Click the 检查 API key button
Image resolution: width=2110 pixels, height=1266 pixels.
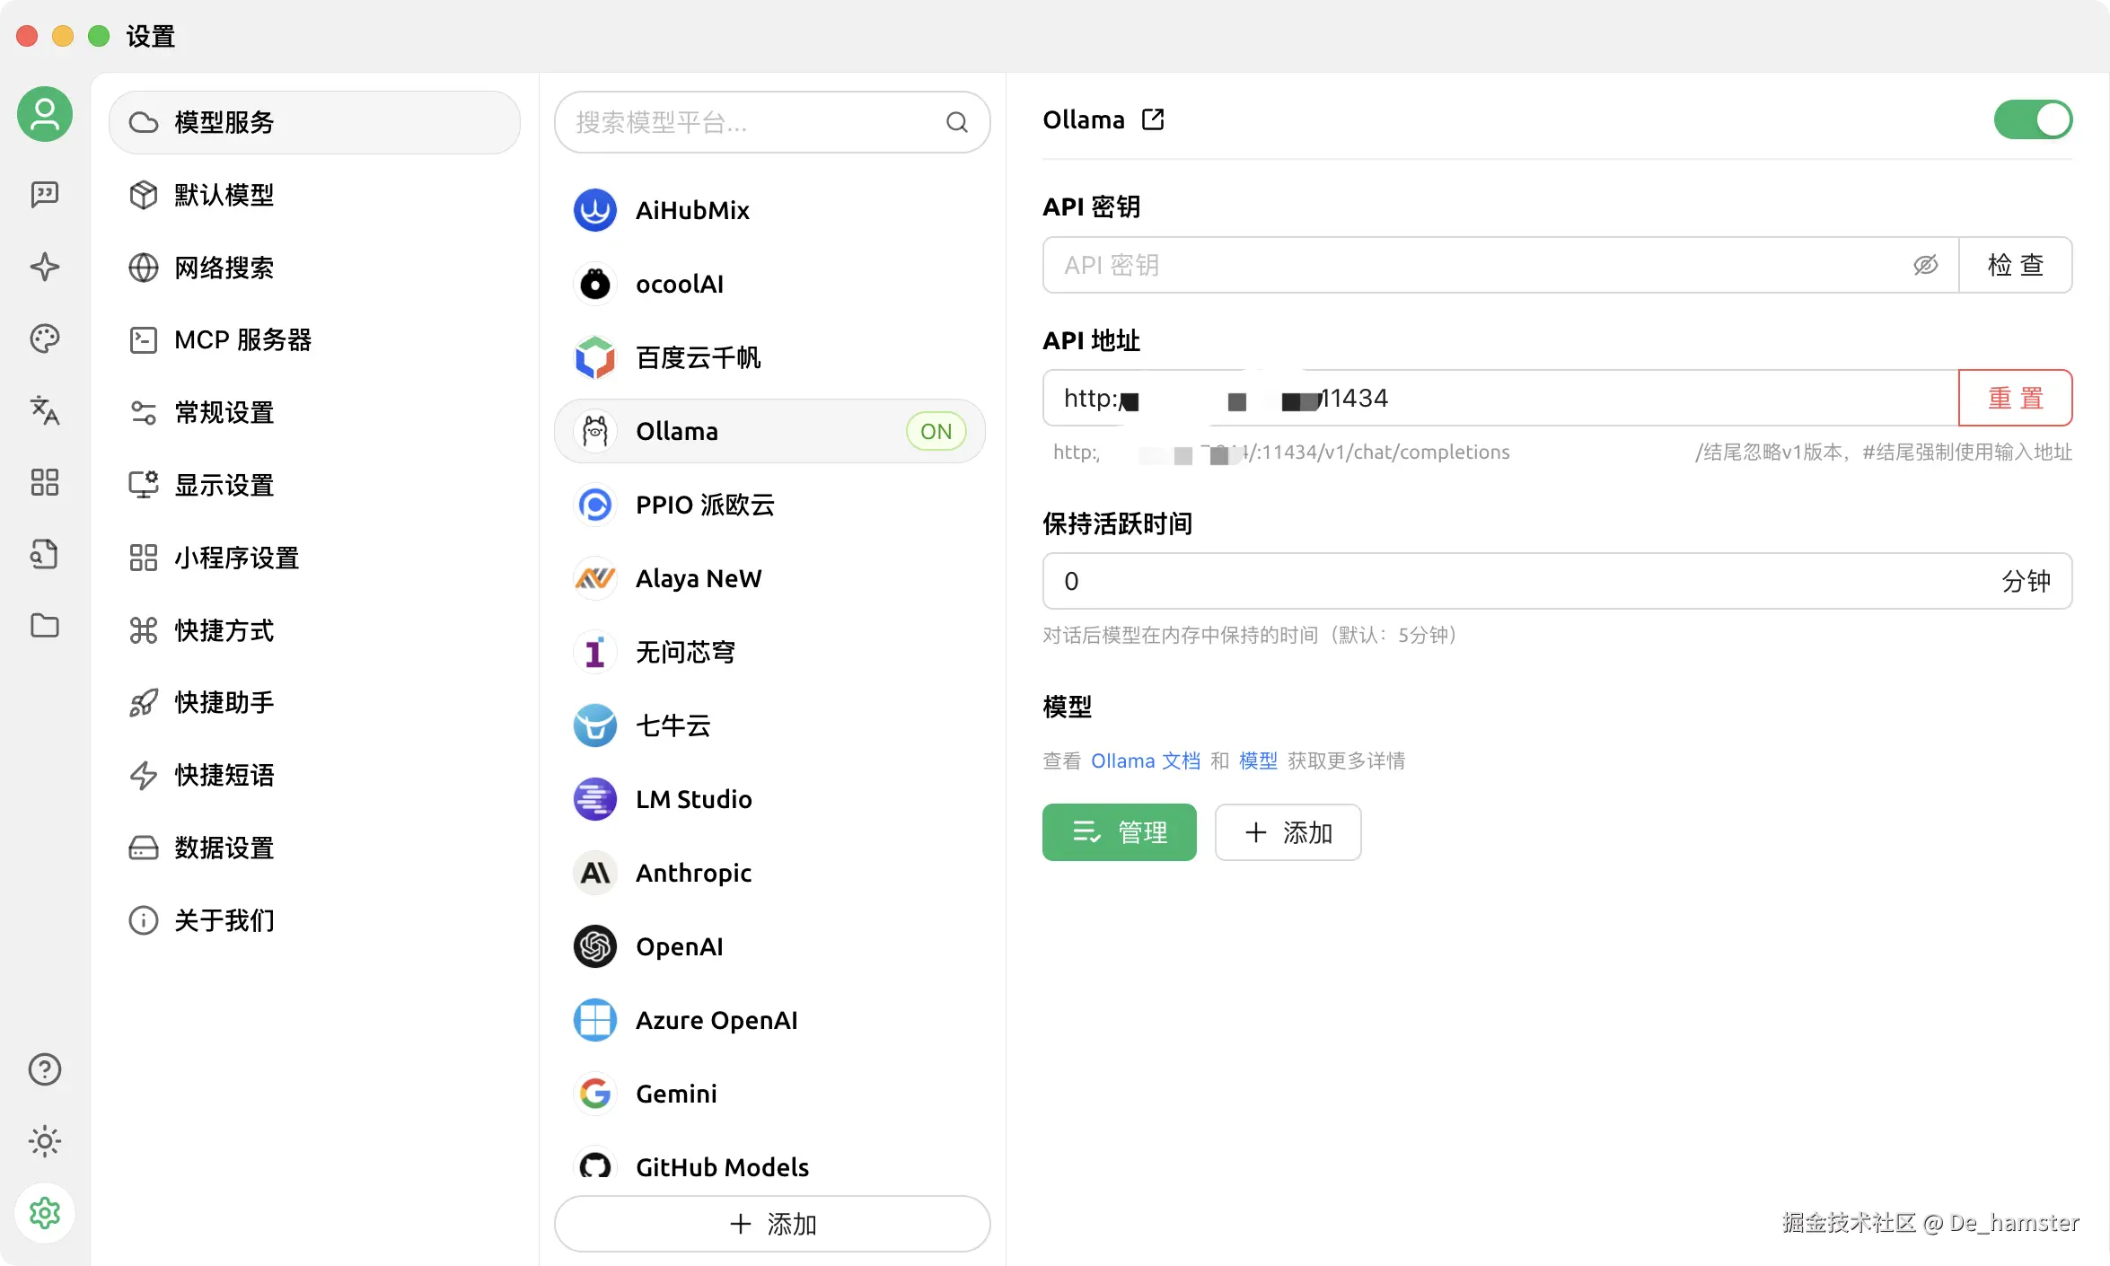2015,265
